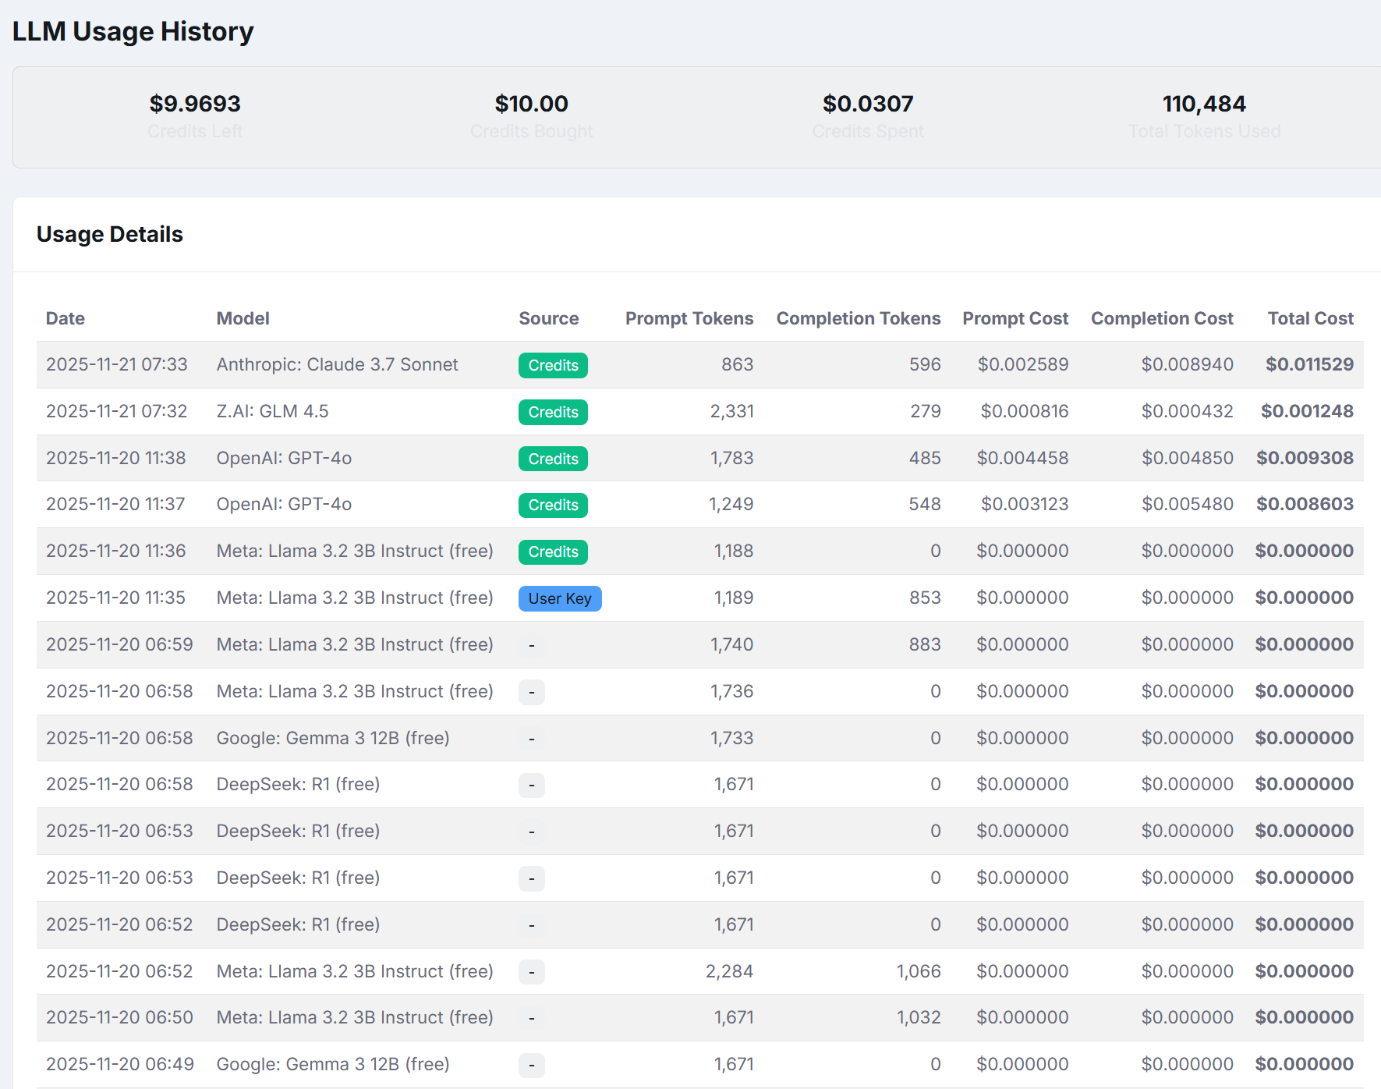This screenshot has width=1381, height=1089.
Task: Click the Model column header
Action: pos(243,318)
